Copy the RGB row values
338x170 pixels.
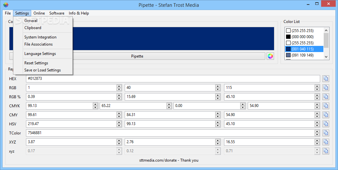326,88
